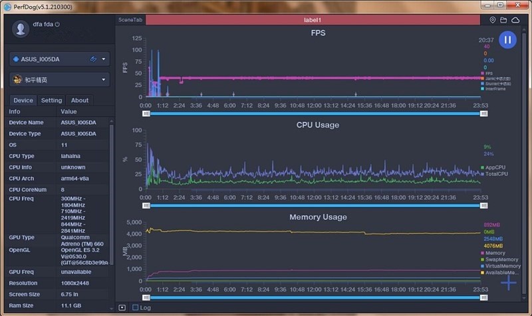Click the cloud upload icon
The height and width of the screenshot is (316, 532).
coord(515,20)
